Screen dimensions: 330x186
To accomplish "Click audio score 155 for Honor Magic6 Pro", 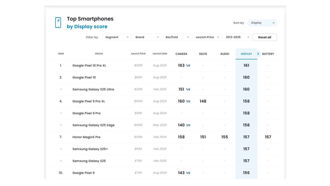I will pos(225,137).
